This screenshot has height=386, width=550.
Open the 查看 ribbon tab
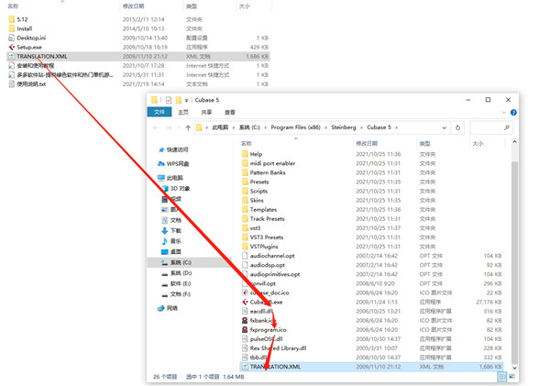tap(230, 112)
